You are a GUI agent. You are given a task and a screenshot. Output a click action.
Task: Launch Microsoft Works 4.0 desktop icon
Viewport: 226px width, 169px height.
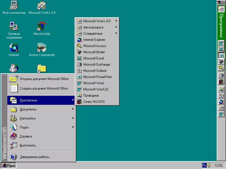tap(42, 6)
